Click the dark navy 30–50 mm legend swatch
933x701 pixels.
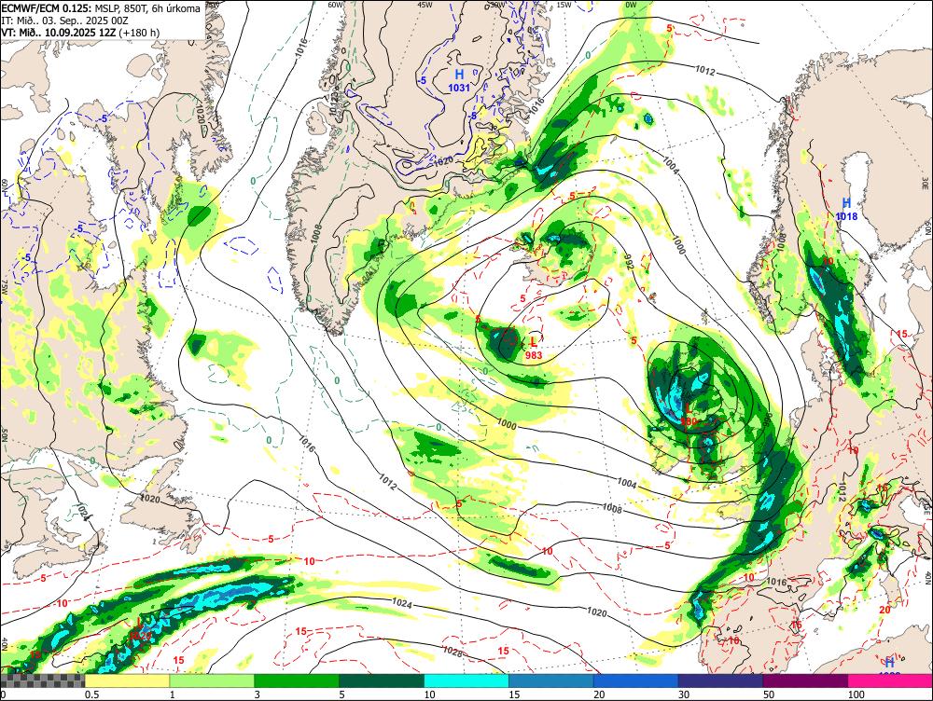tap(720, 680)
